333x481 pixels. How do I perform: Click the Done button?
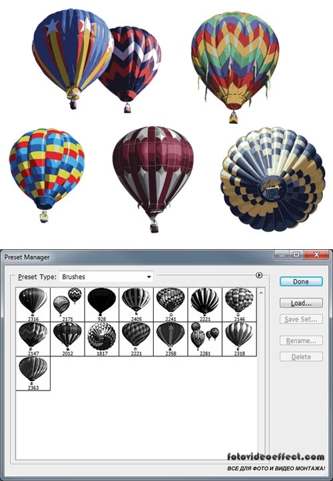point(301,282)
